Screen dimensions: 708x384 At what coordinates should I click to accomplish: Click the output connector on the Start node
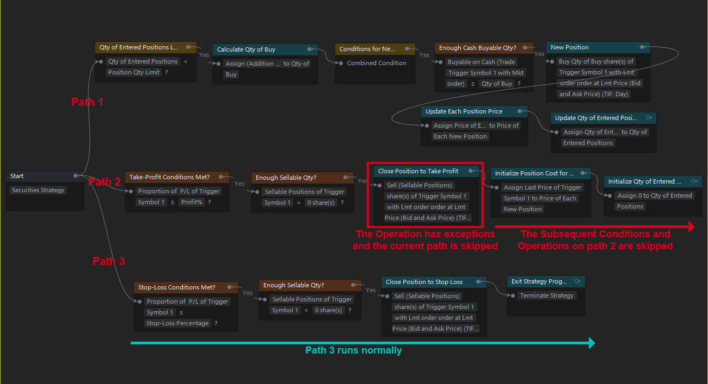pos(76,175)
